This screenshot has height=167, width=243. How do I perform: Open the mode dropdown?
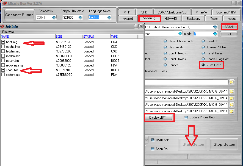click(215, 34)
